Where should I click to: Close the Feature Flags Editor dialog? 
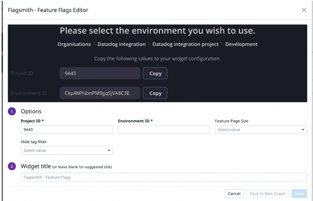coord(304,10)
